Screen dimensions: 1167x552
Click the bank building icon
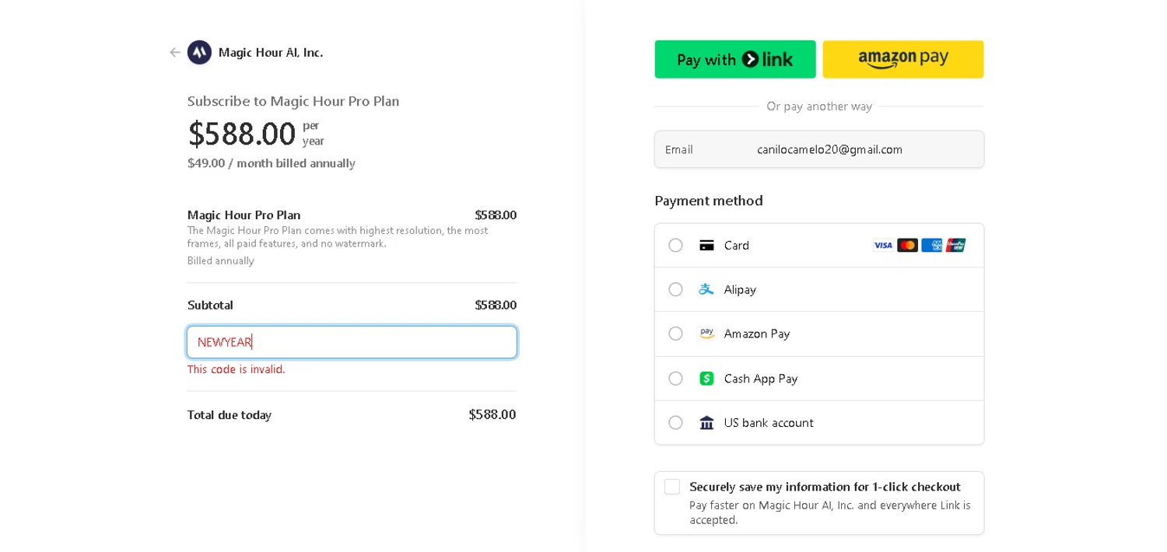pyautogui.click(x=706, y=423)
